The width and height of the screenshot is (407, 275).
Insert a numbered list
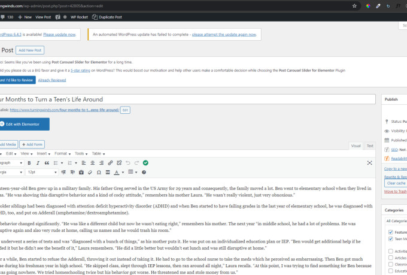click(x=69, y=163)
